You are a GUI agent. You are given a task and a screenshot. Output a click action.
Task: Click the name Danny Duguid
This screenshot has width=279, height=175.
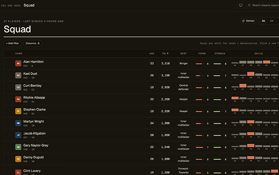[x=33, y=157]
